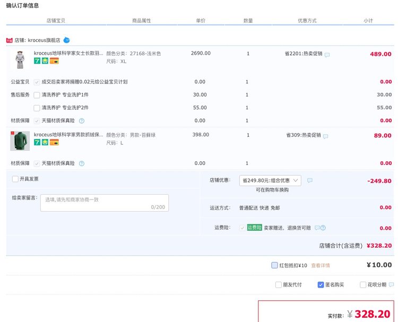Click the blue Wangwang chat icon beside kroceus旗舰店
Viewport: 398px width, 322px height.
[66, 40]
